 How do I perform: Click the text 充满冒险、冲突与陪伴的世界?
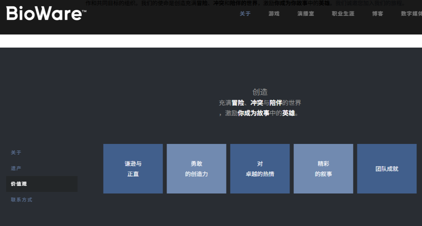click(x=260, y=103)
